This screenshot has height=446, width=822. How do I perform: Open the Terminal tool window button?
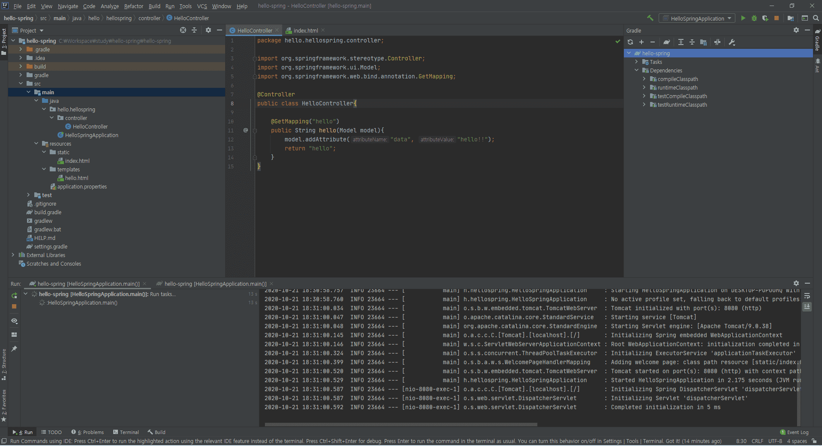pos(126,432)
